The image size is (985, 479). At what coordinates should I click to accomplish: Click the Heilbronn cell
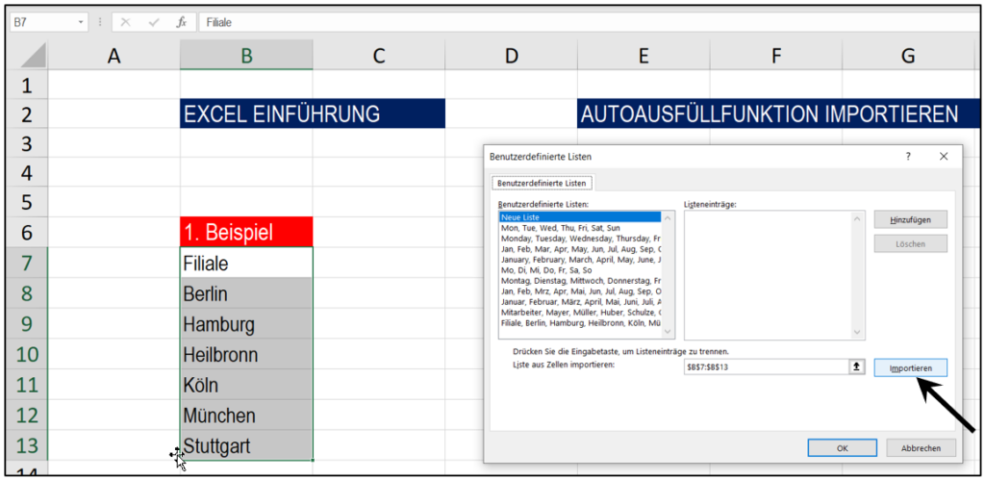pos(246,355)
